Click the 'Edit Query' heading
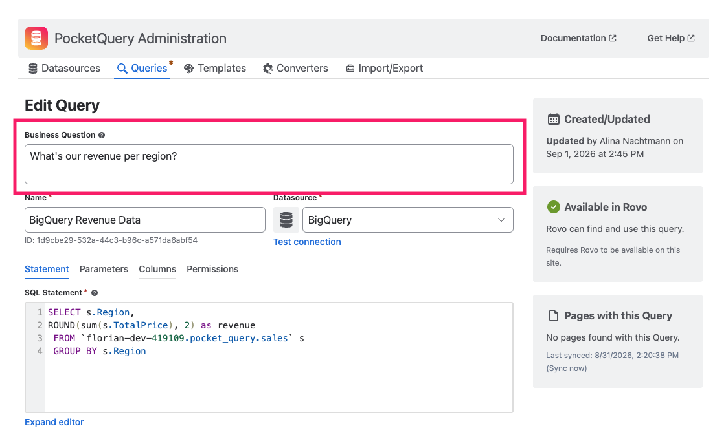The height and width of the screenshot is (437, 726). [62, 105]
